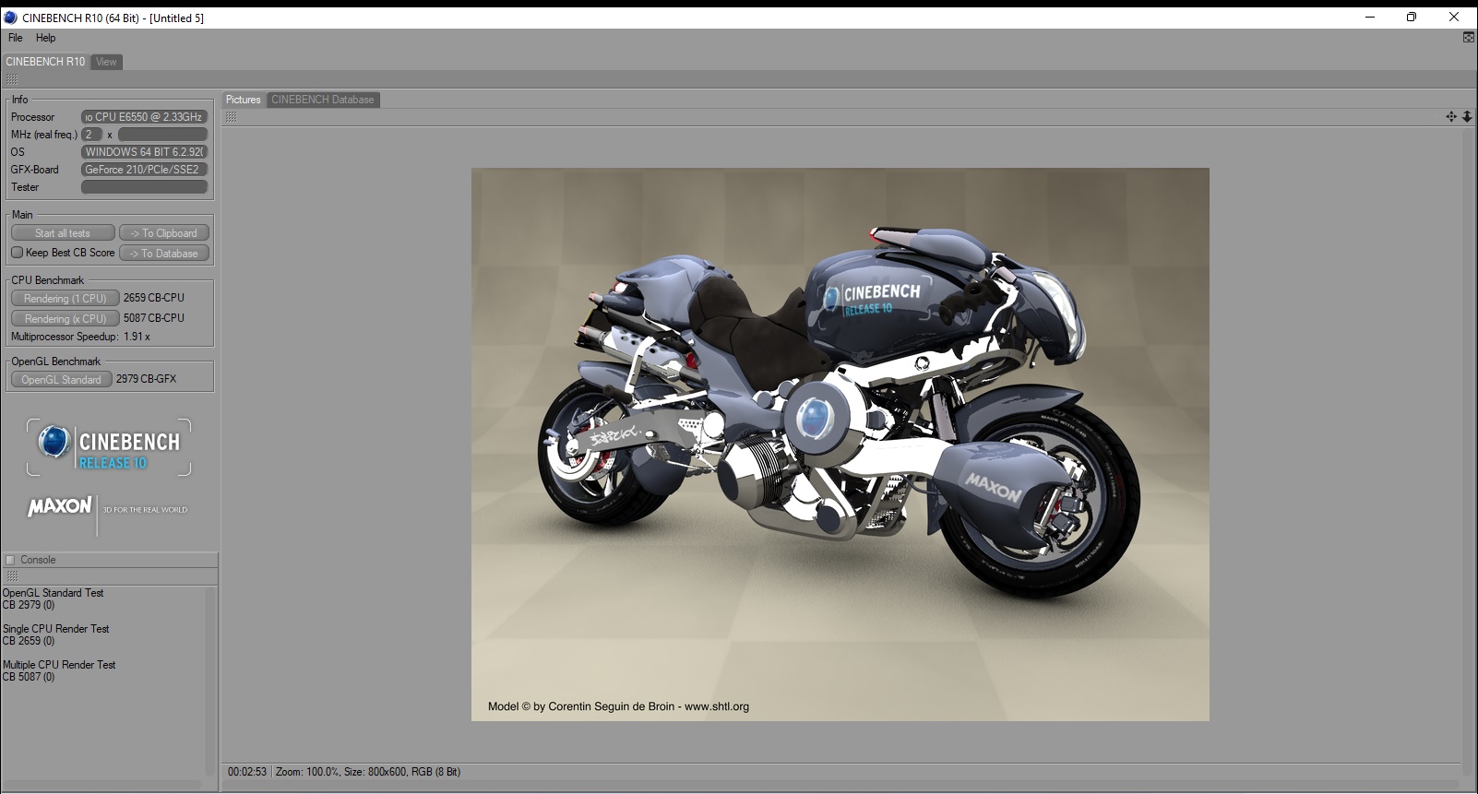Viewport: 1478px width, 794px height.
Task: Click the CINEBENCH Release 10 logo
Action: coord(109,447)
